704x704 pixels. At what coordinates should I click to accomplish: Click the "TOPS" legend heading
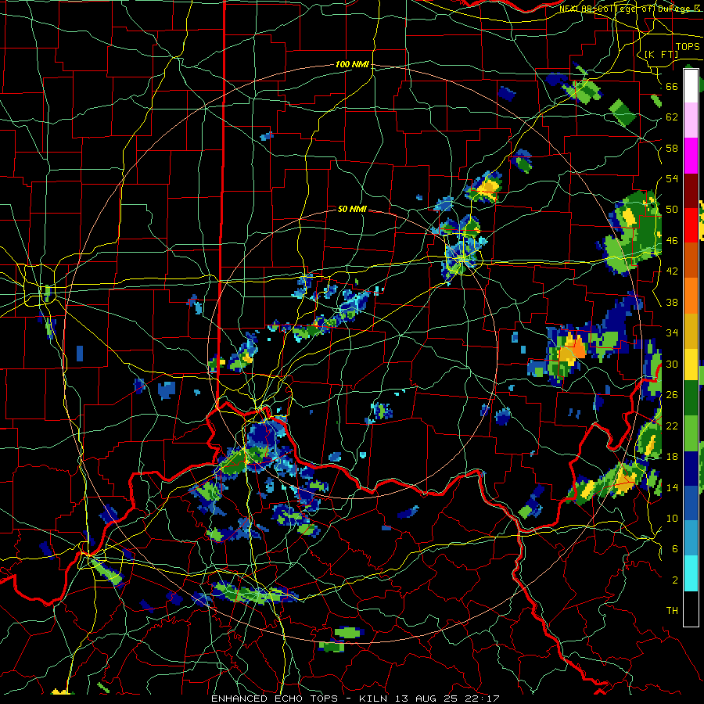pyautogui.click(x=688, y=47)
